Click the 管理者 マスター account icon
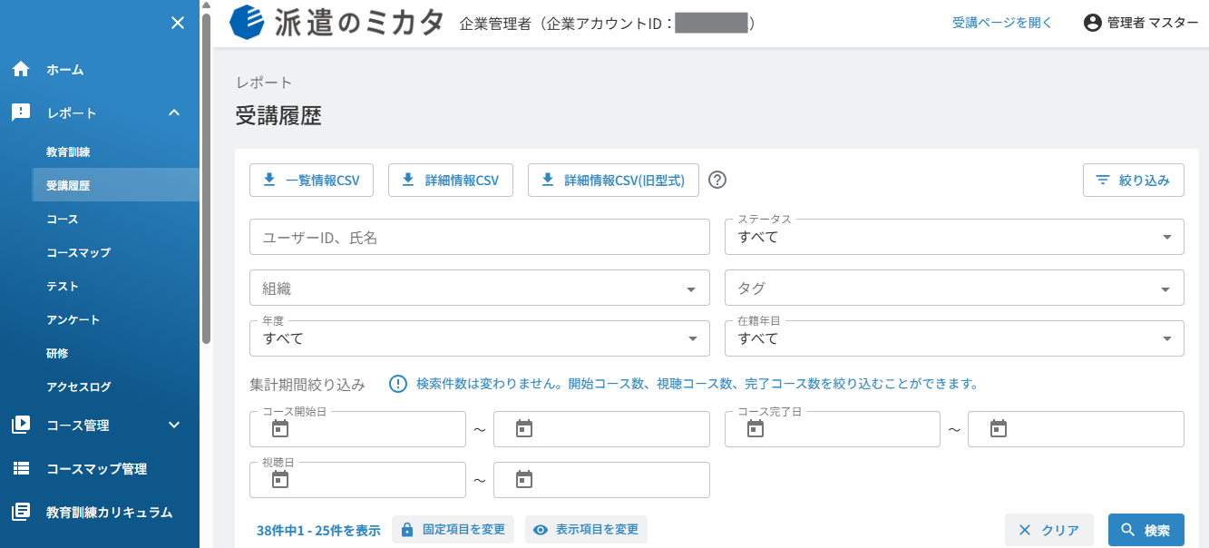Image resolution: width=1209 pixels, height=548 pixels. pos(1092,23)
